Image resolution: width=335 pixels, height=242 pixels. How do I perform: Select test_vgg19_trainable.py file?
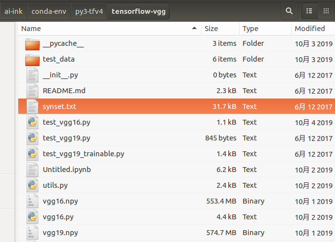click(83, 154)
